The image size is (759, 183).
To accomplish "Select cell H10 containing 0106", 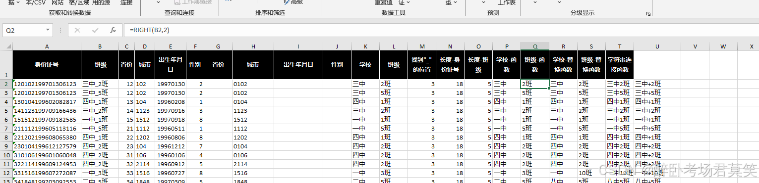I will [x=253, y=155].
